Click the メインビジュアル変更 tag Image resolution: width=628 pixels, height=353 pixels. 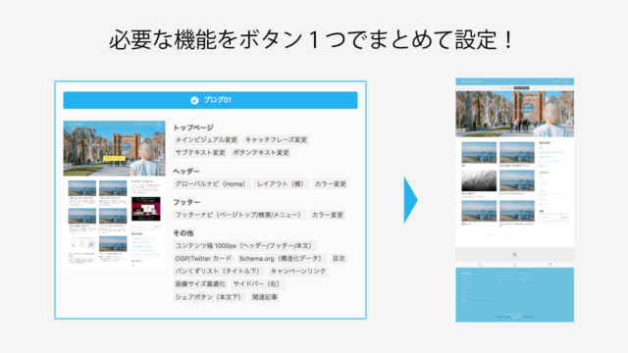(x=206, y=139)
